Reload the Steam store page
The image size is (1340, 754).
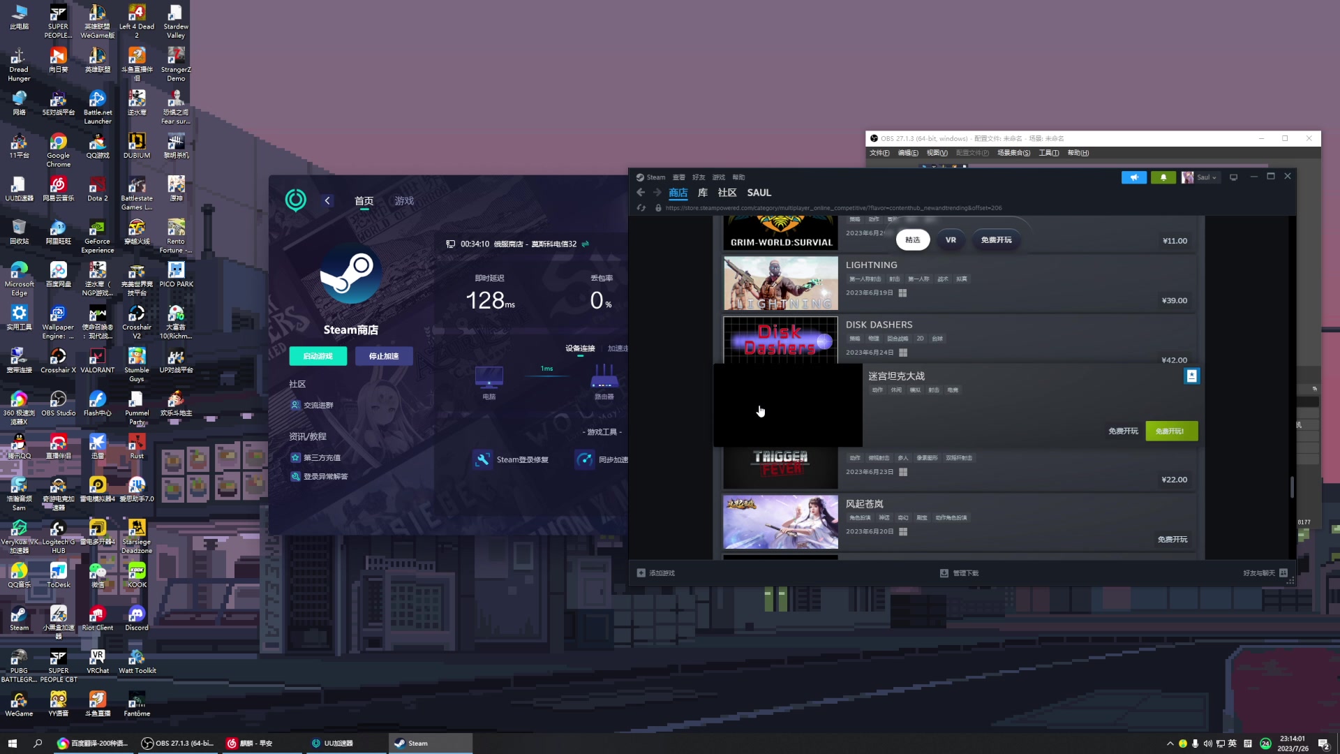coord(641,208)
